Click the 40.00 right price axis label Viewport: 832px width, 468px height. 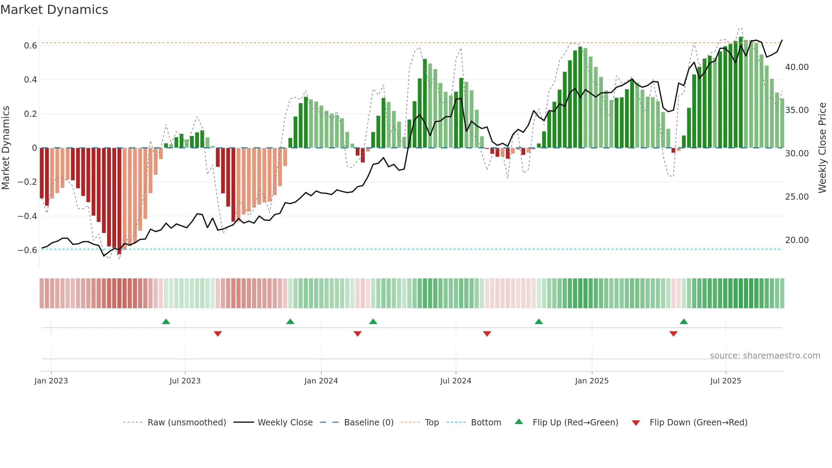(797, 67)
